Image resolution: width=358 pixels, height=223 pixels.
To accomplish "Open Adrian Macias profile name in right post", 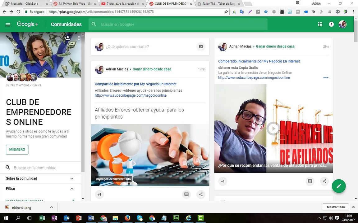I will click(241, 46).
